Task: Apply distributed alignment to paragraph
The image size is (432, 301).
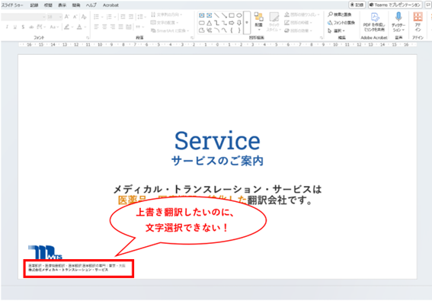Action: (129, 27)
